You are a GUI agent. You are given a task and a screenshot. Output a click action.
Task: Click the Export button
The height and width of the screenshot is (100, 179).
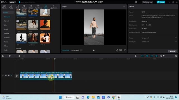pos(161,2)
